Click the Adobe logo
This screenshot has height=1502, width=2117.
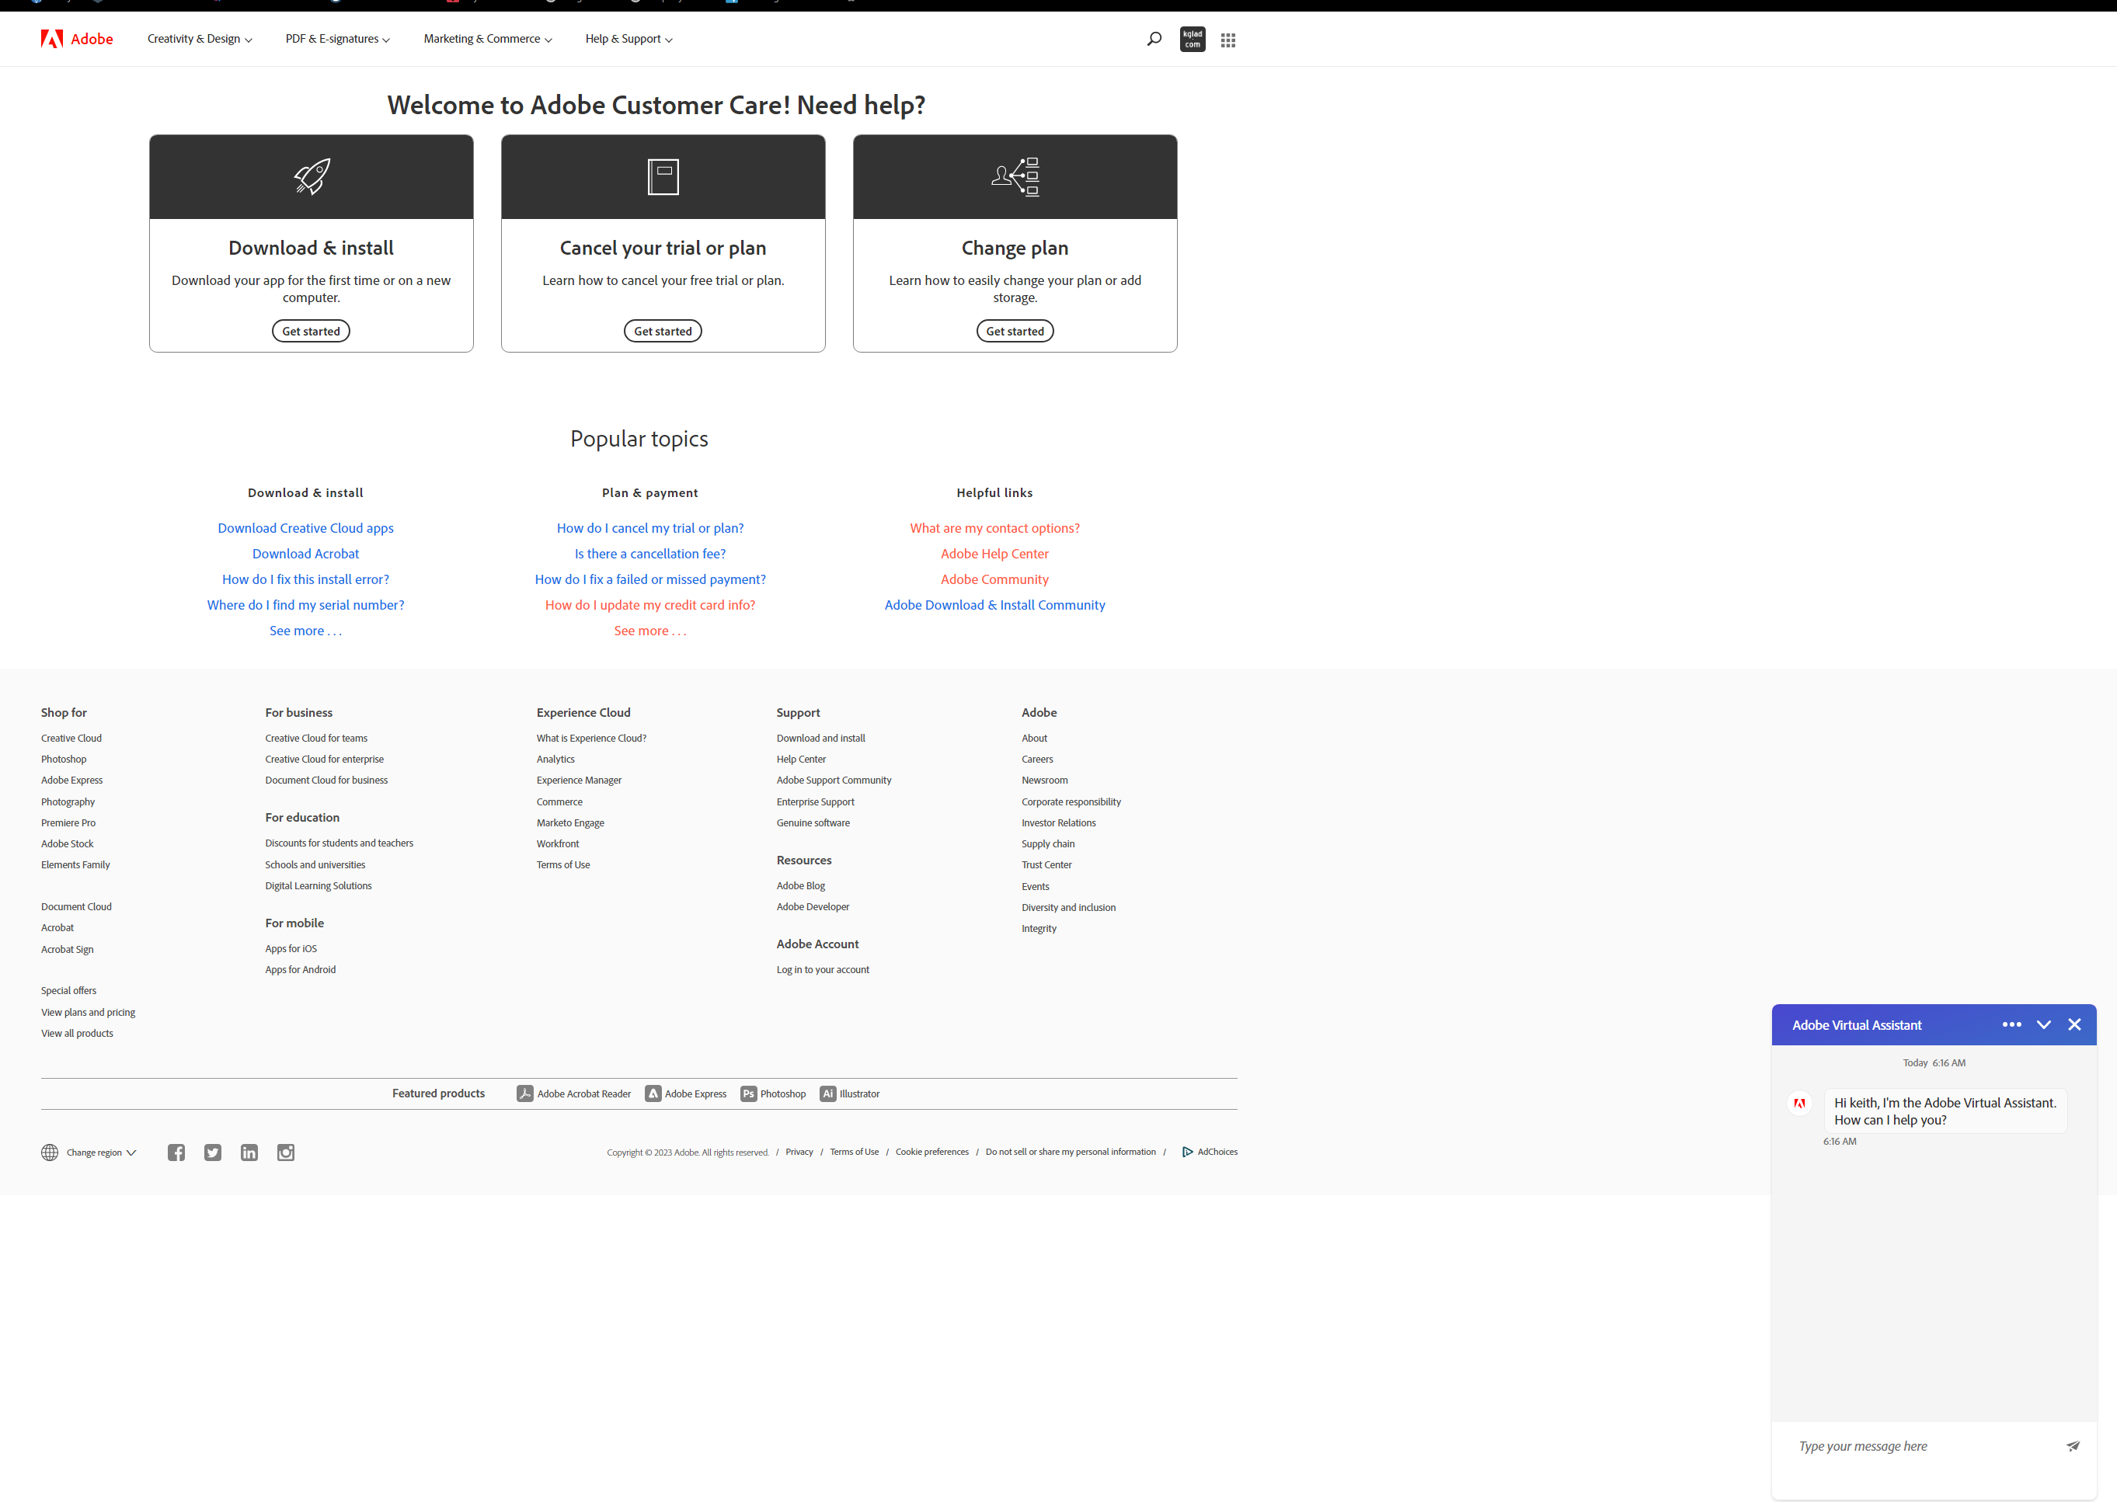51,38
